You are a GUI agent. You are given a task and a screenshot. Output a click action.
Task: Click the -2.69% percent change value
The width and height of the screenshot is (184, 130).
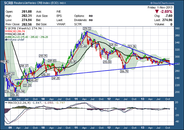coord(166,12)
